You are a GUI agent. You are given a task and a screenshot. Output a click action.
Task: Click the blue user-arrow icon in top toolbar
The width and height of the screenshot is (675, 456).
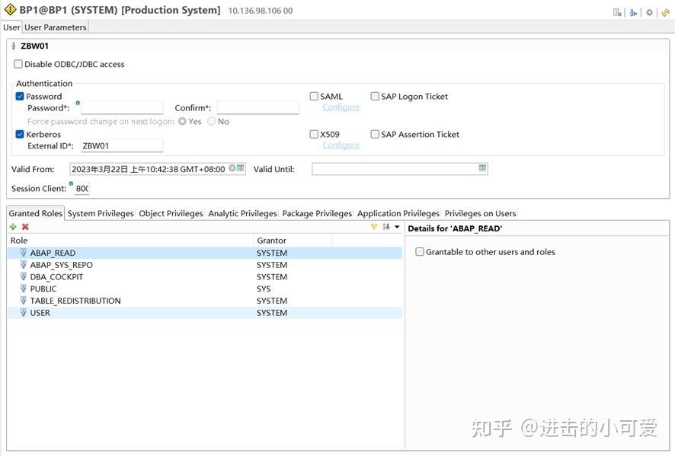(633, 12)
